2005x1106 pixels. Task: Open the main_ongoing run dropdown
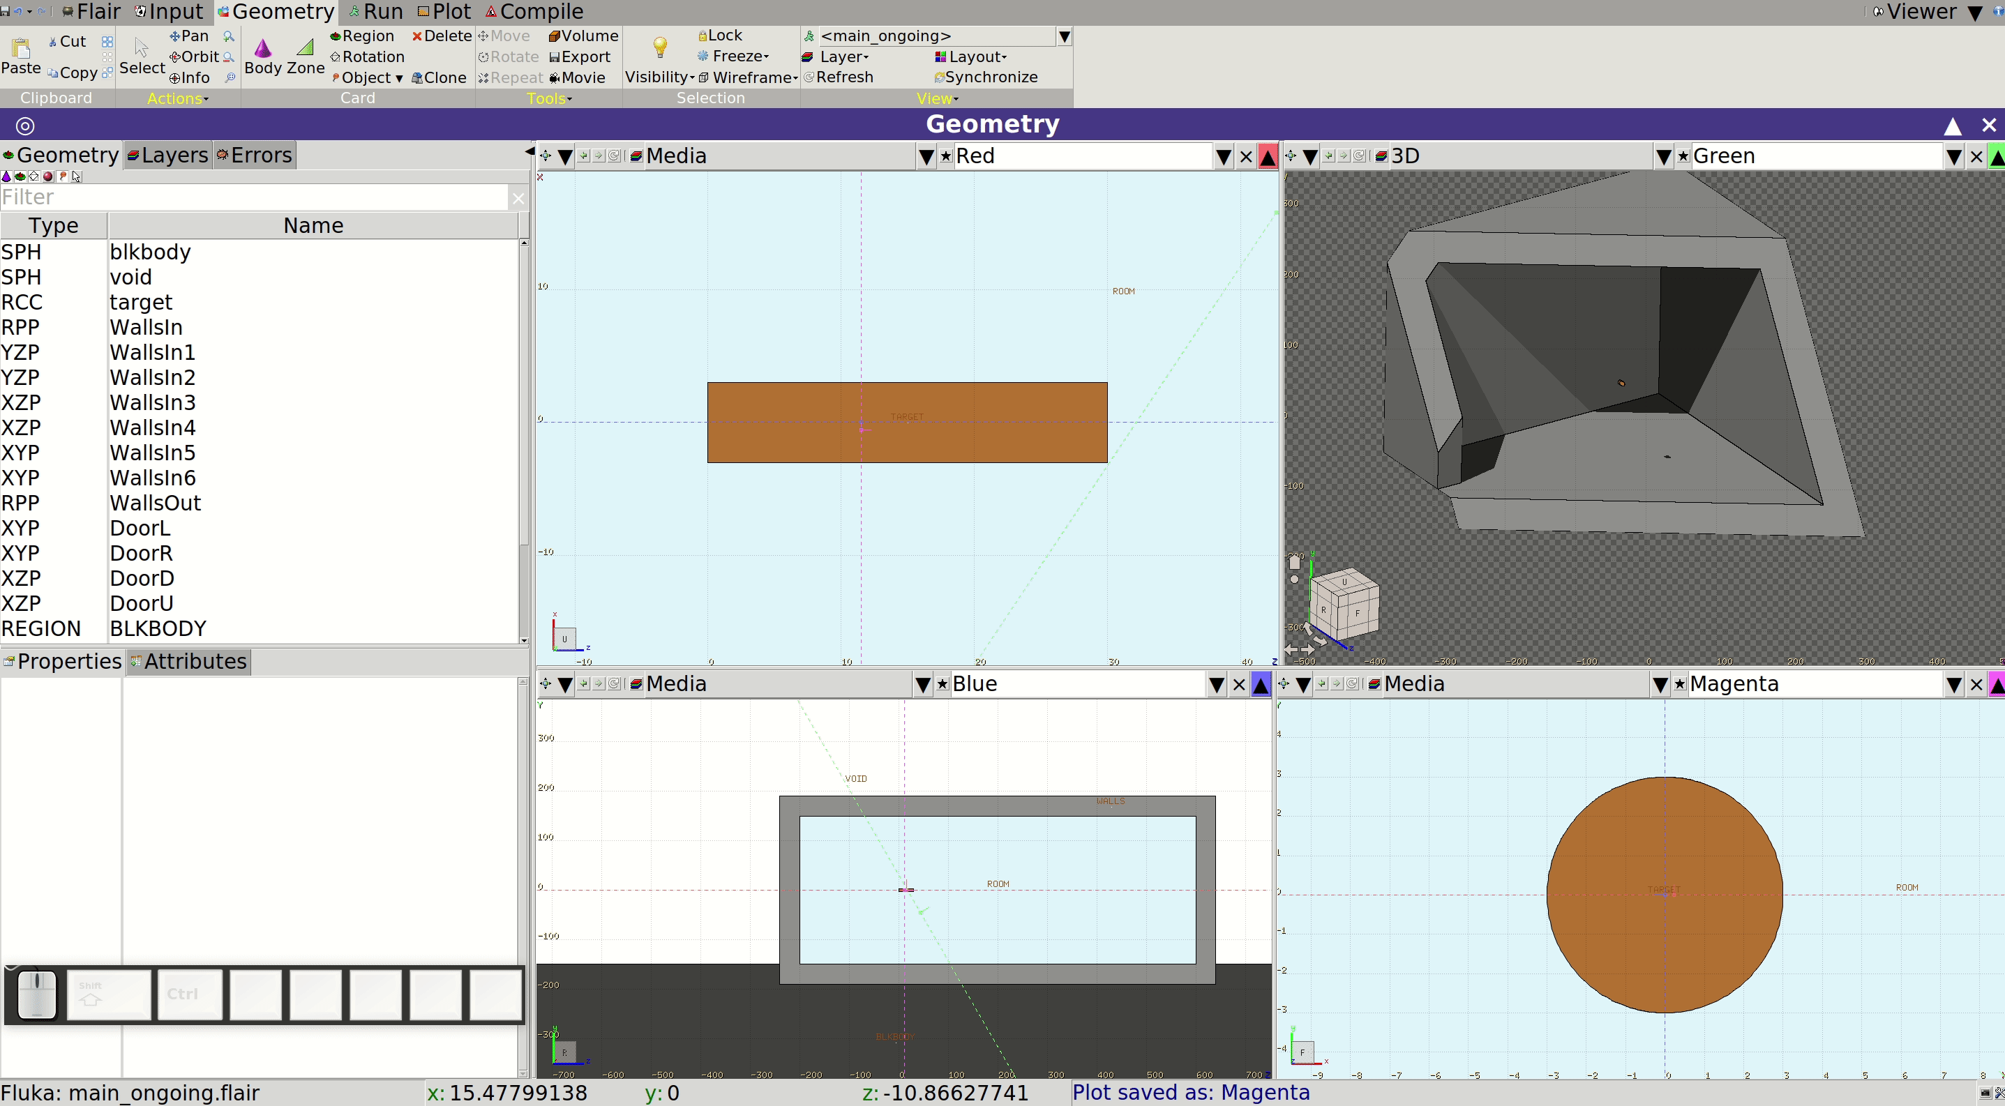pyautogui.click(x=1065, y=36)
